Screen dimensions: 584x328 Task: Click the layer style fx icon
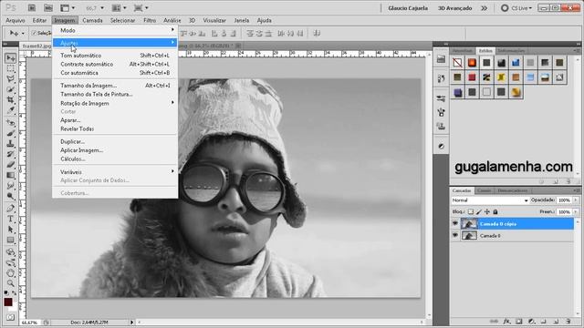point(507,322)
